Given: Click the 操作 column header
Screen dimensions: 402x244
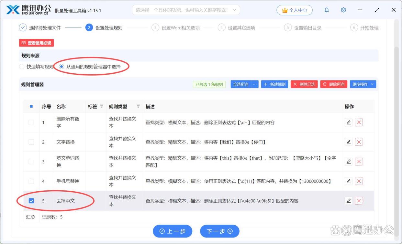Looking at the screenshot, I should click(349, 106).
